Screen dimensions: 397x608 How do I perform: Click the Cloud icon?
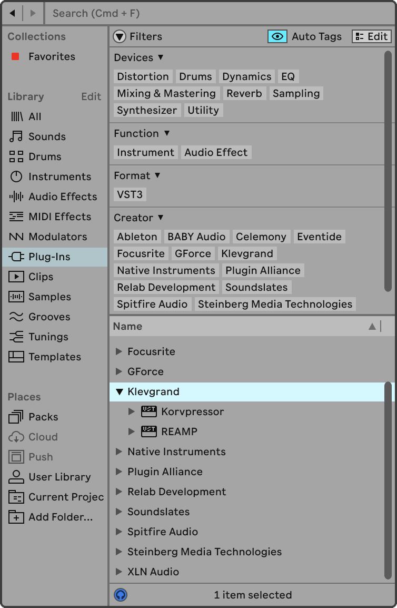(16, 437)
